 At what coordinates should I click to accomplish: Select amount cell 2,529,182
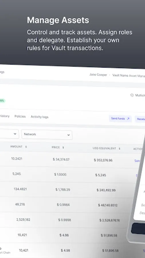[23, 220]
